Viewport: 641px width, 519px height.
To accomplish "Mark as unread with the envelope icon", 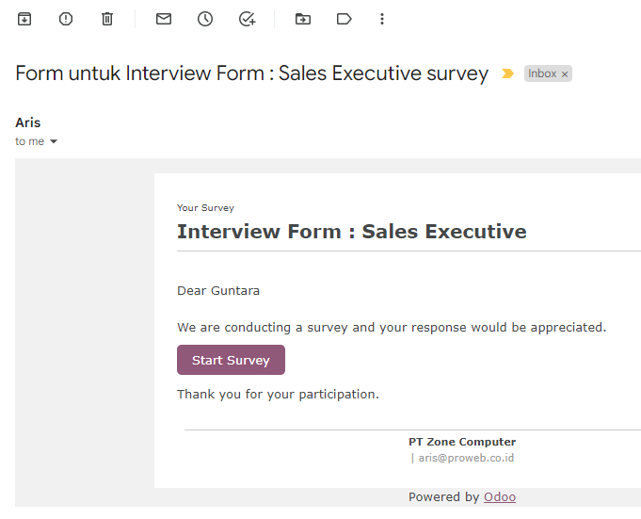I will 164,19.
